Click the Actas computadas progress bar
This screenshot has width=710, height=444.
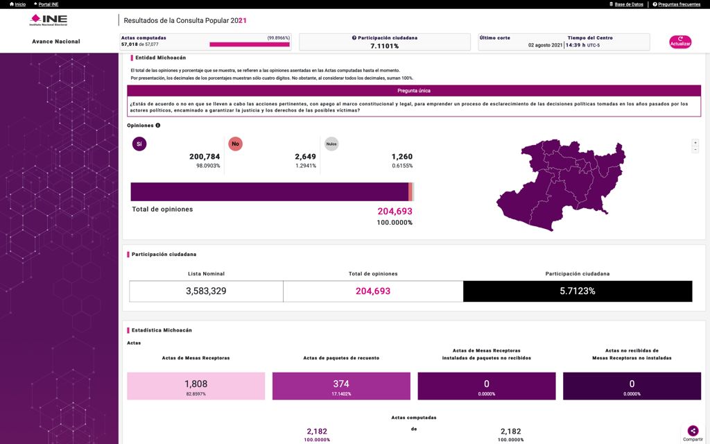(249, 44)
